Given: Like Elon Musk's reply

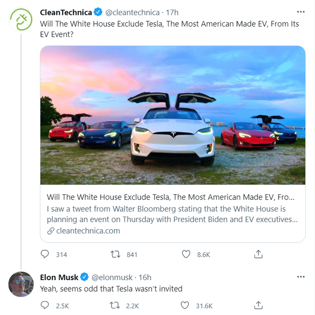Looking at the screenshot, I should click(x=185, y=305).
